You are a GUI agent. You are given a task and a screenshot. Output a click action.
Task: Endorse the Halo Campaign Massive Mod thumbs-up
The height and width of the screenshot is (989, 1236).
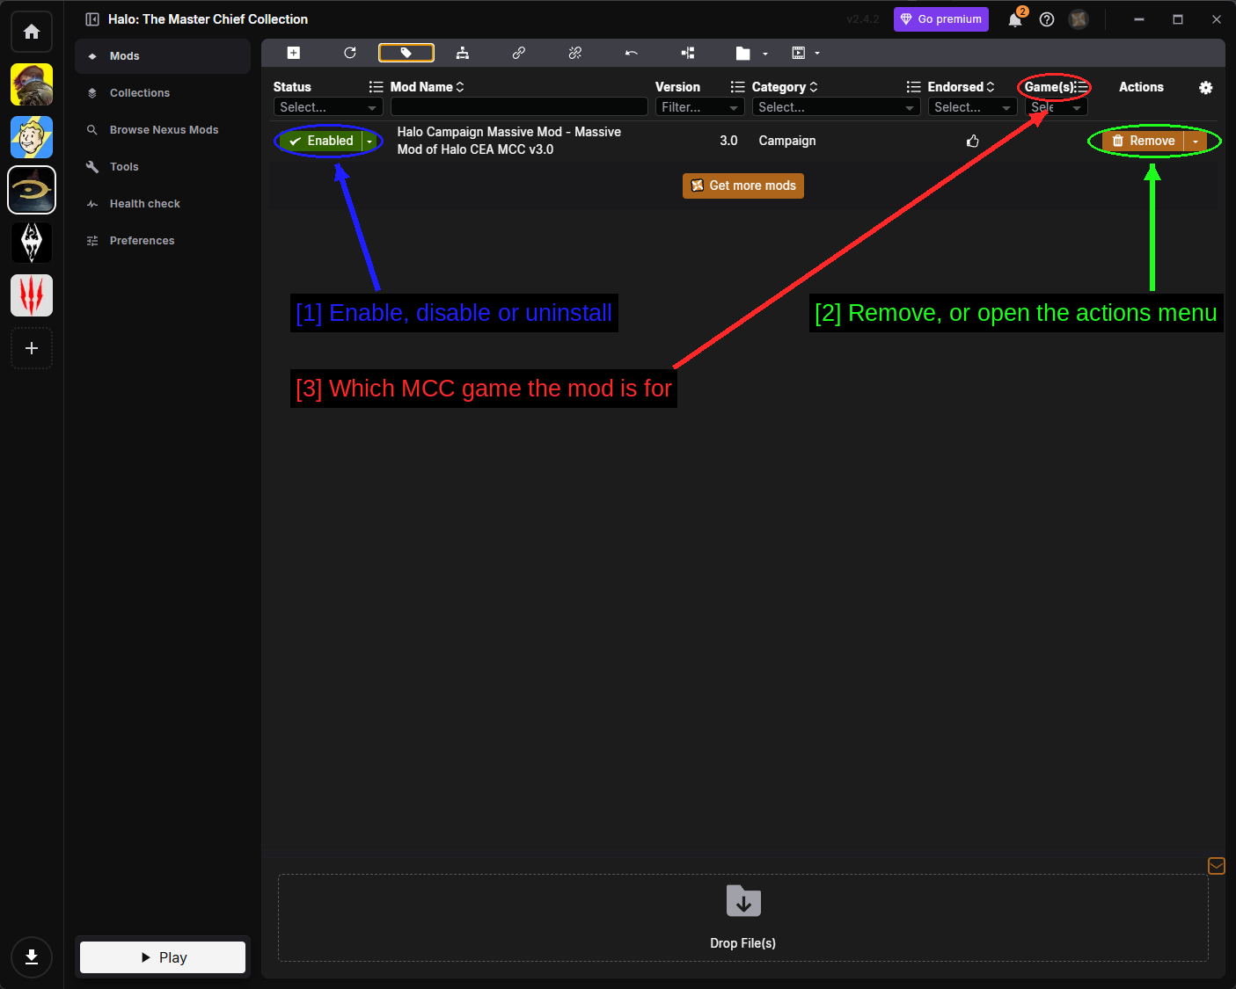pos(973,141)
